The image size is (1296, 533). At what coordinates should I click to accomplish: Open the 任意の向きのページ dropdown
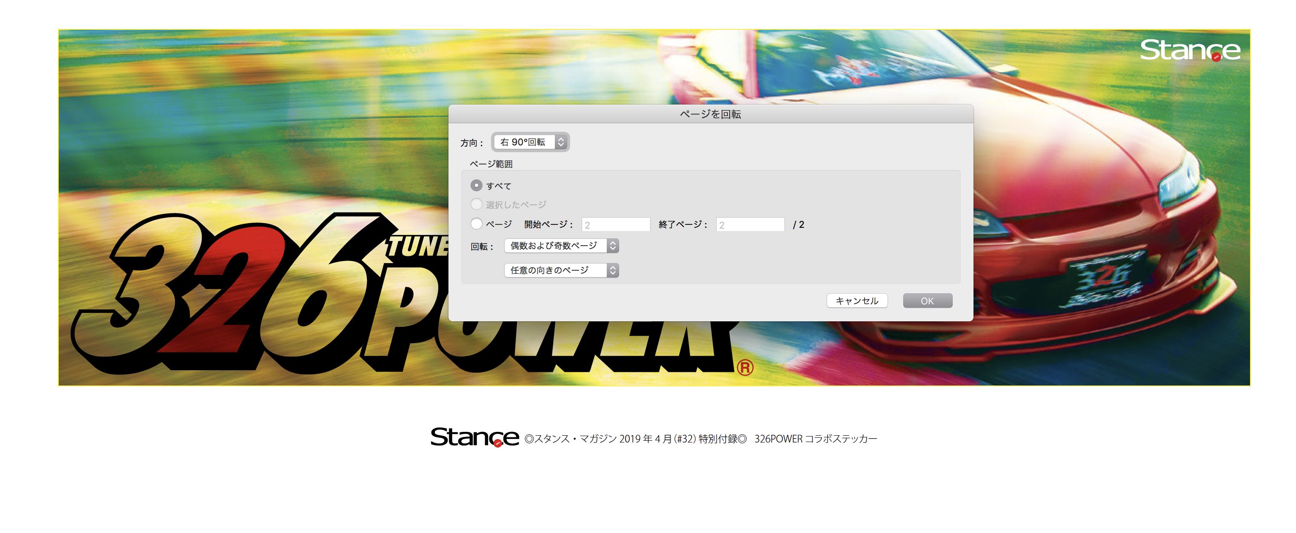tap(561, 270)
